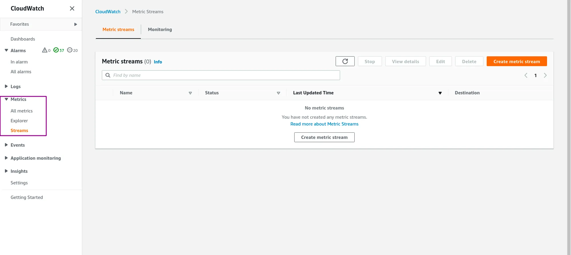Sort by Status column arrow

278,93
